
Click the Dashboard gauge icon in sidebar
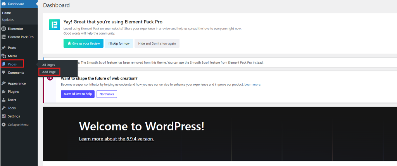click(3, 4)
